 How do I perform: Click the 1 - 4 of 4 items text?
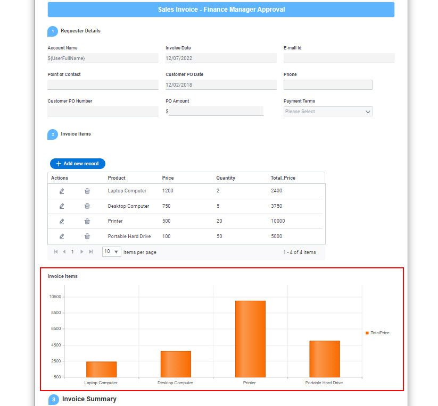click(x=300, y=252)
